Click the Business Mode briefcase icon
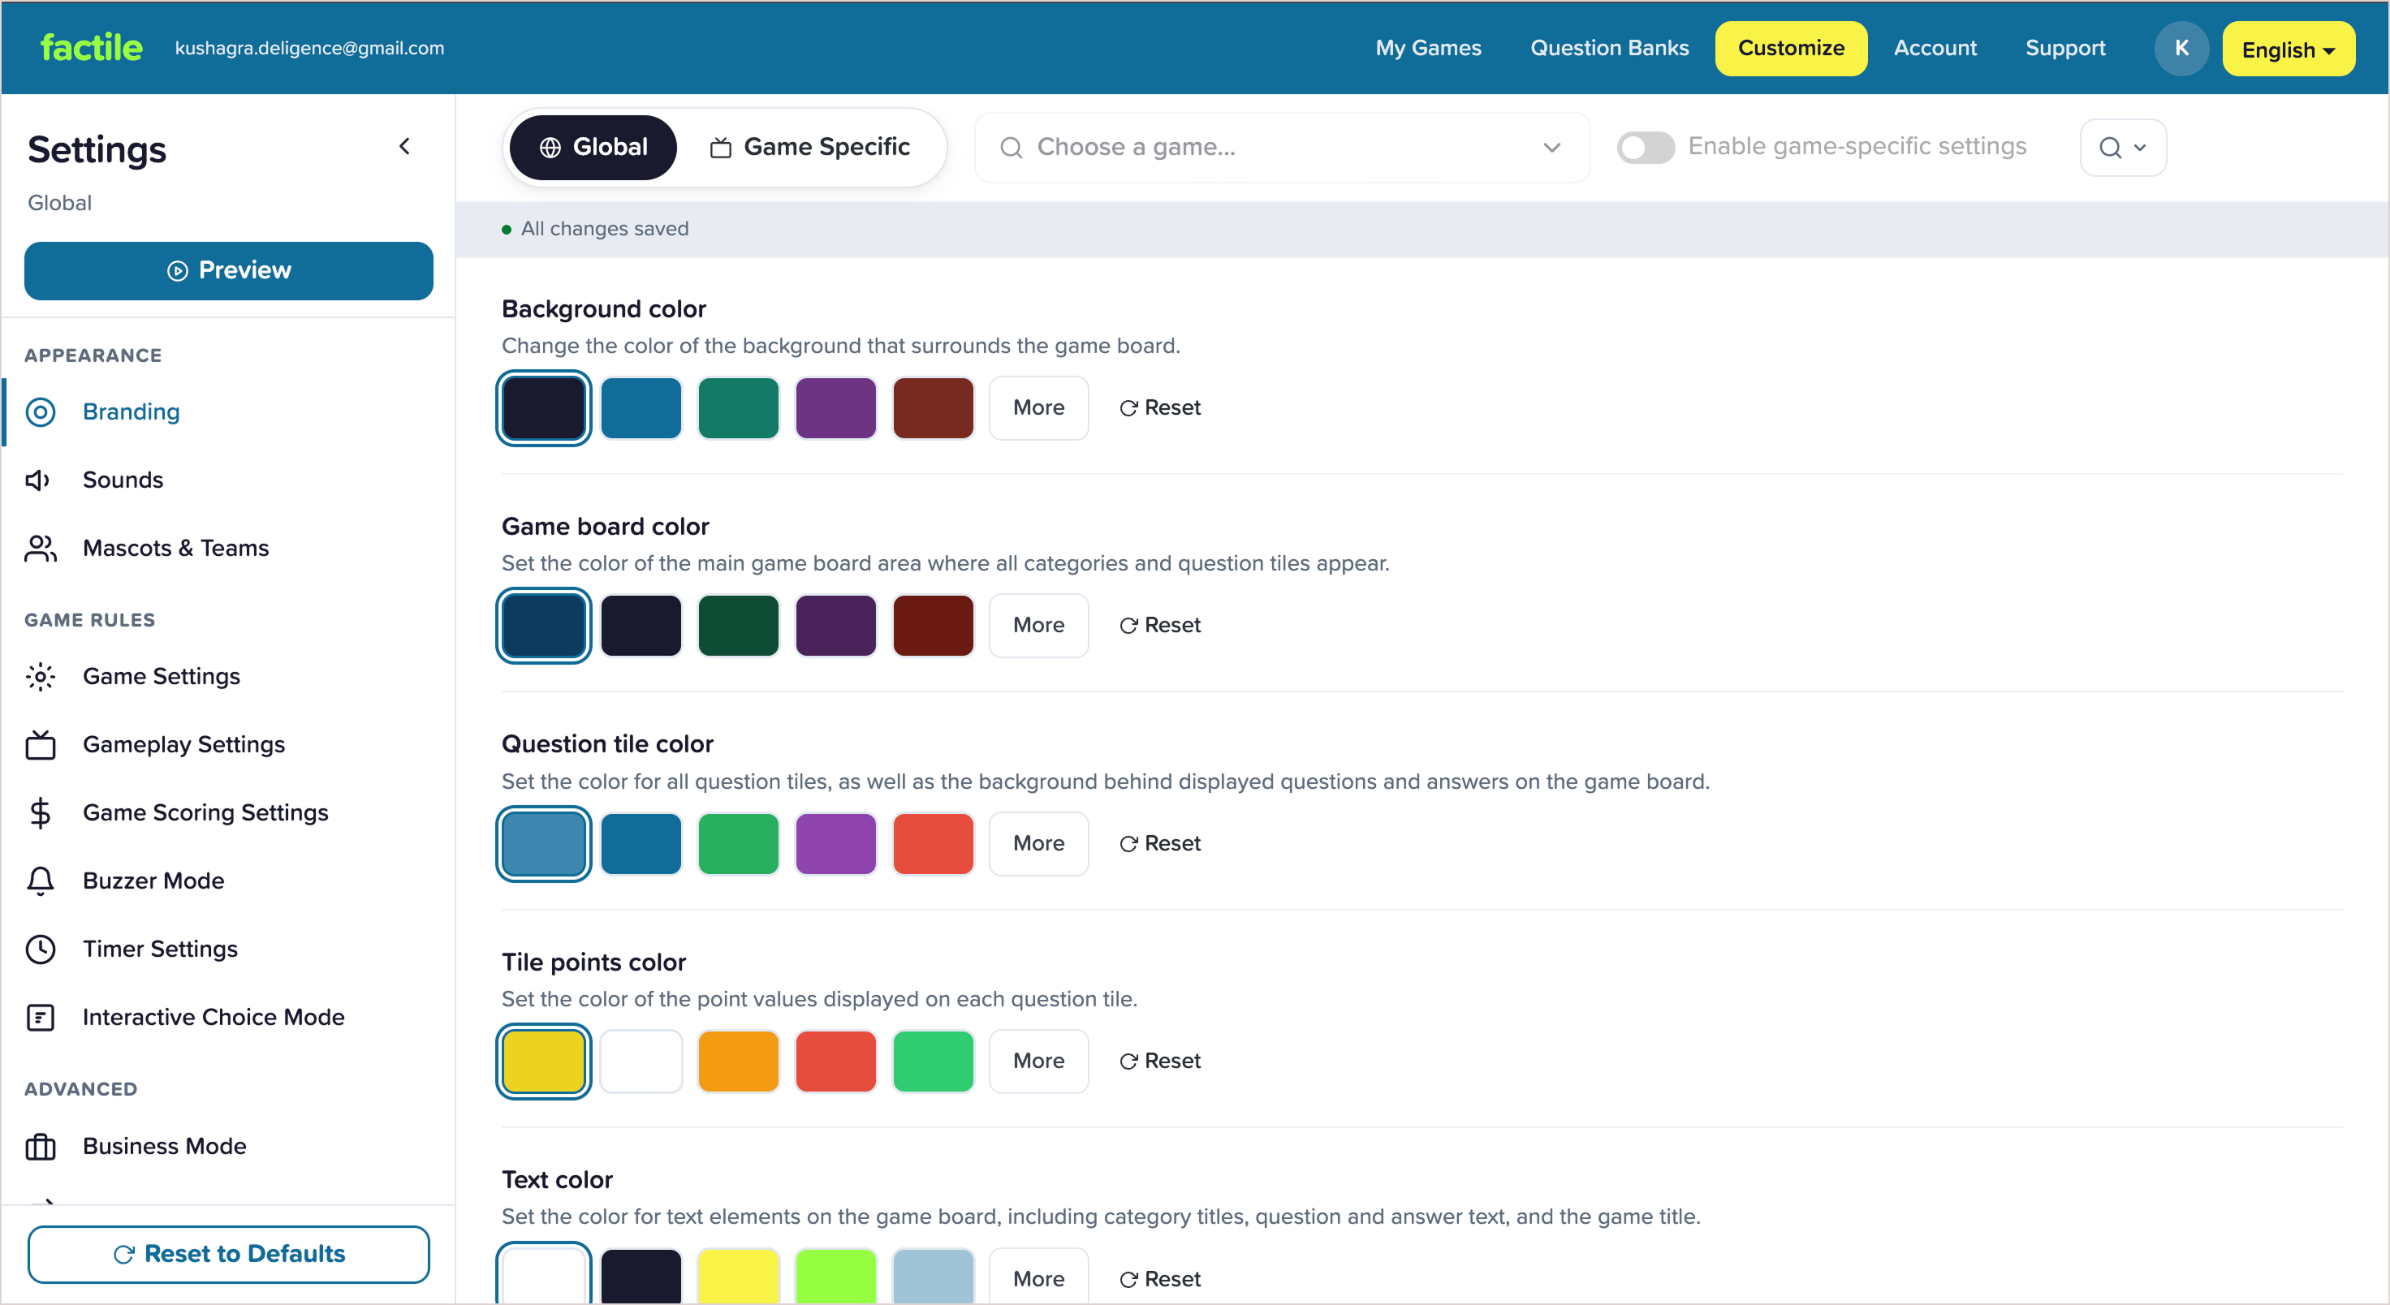 (x=40, y=1147)
